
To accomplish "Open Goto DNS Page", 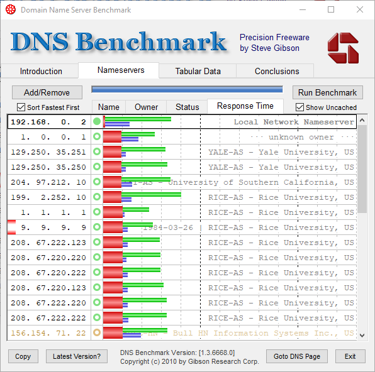I will click(297, 356).
